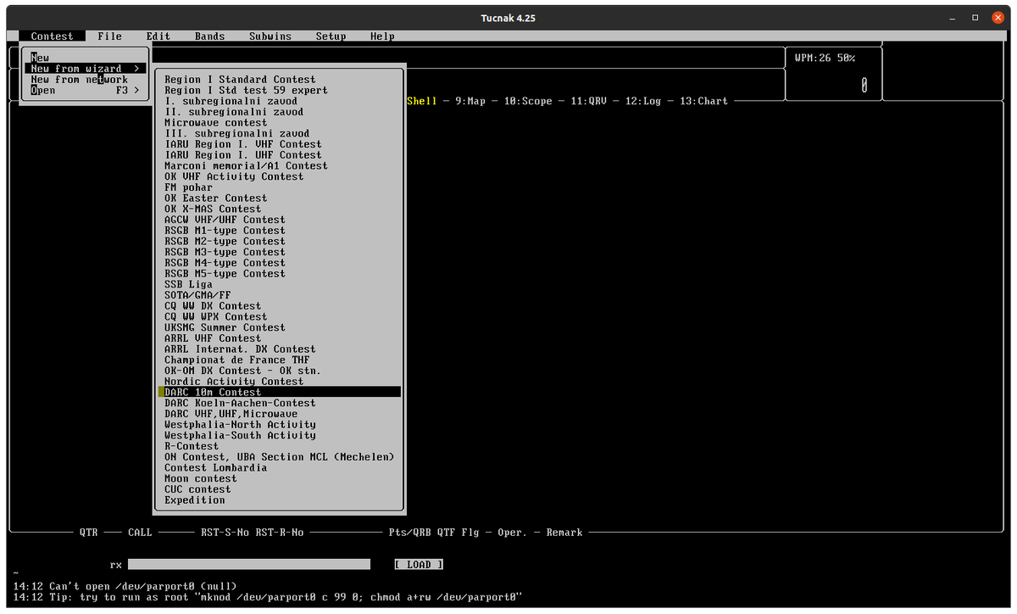Viewport: 1017px width, 614px height.
Task: Select SSB Liga entry
Action: point(279,285)
